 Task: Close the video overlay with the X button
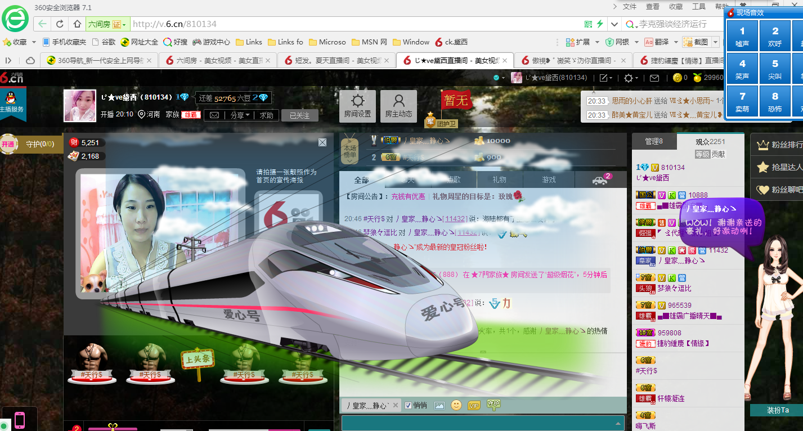(322, 142)
